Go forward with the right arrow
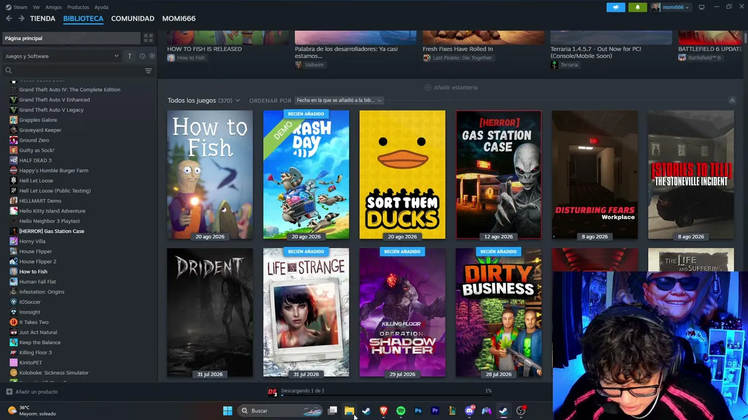The image size is (748, 420). point(21,19)
